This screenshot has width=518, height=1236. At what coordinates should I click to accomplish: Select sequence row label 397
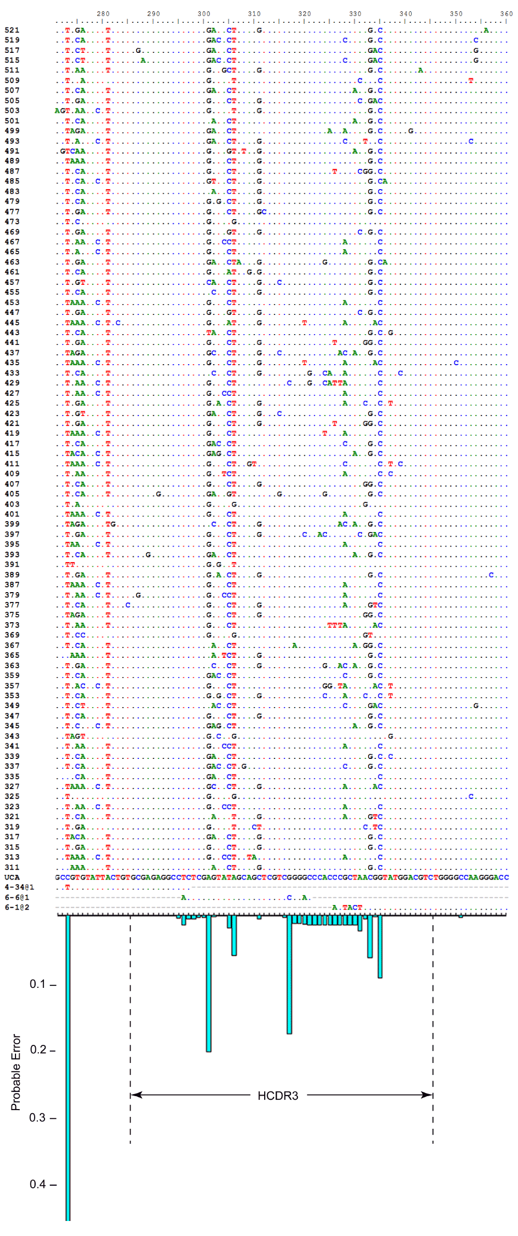(x=12, y=535)
